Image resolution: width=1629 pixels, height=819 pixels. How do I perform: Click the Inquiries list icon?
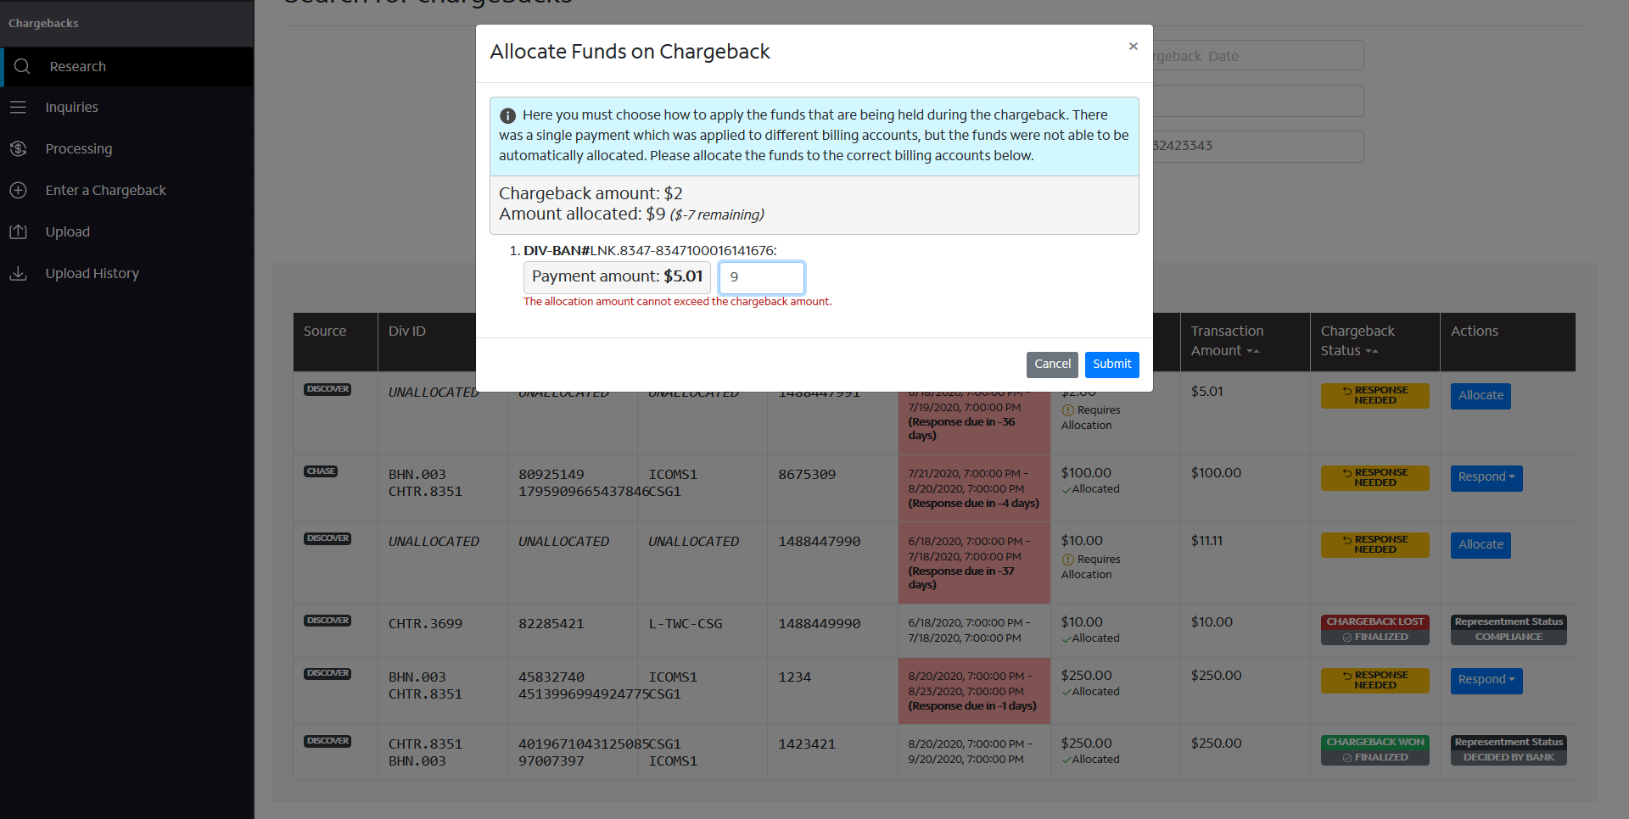(x=18, y=107)
